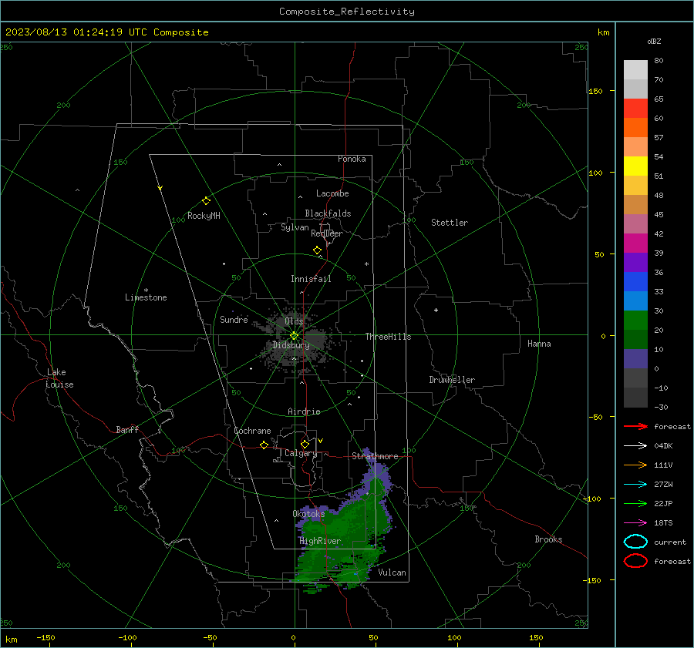
Task: Click the Ponoka city label
Action: click(x=352, y=159)
